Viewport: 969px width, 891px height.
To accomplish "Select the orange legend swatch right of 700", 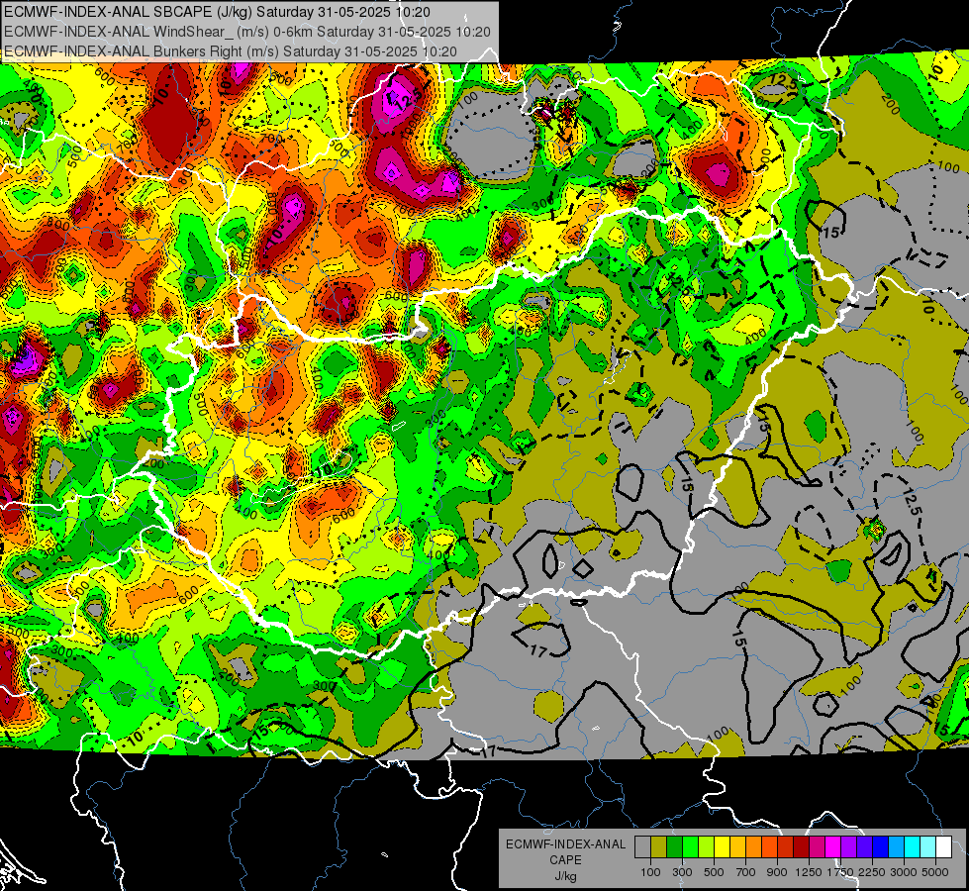I will point(754,847).
